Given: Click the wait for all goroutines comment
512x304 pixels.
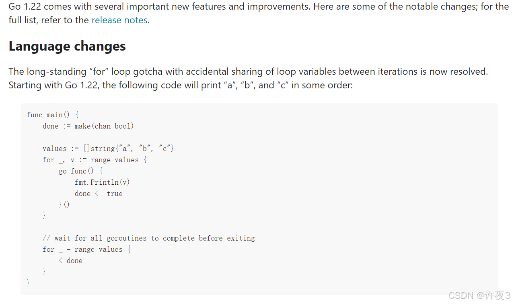Looking at the screenshot, I should point(148,238).
